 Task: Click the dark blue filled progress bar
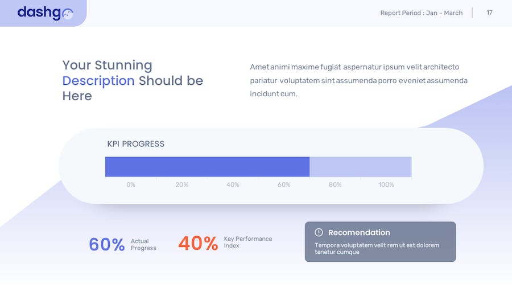click(207, 167)
